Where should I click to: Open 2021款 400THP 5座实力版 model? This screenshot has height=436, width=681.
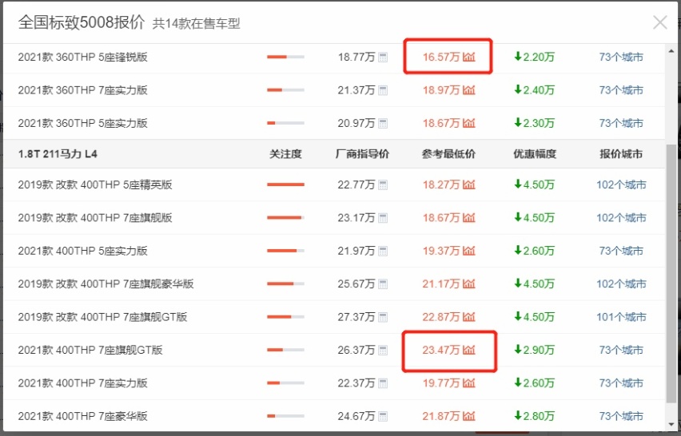click(83, 251)
